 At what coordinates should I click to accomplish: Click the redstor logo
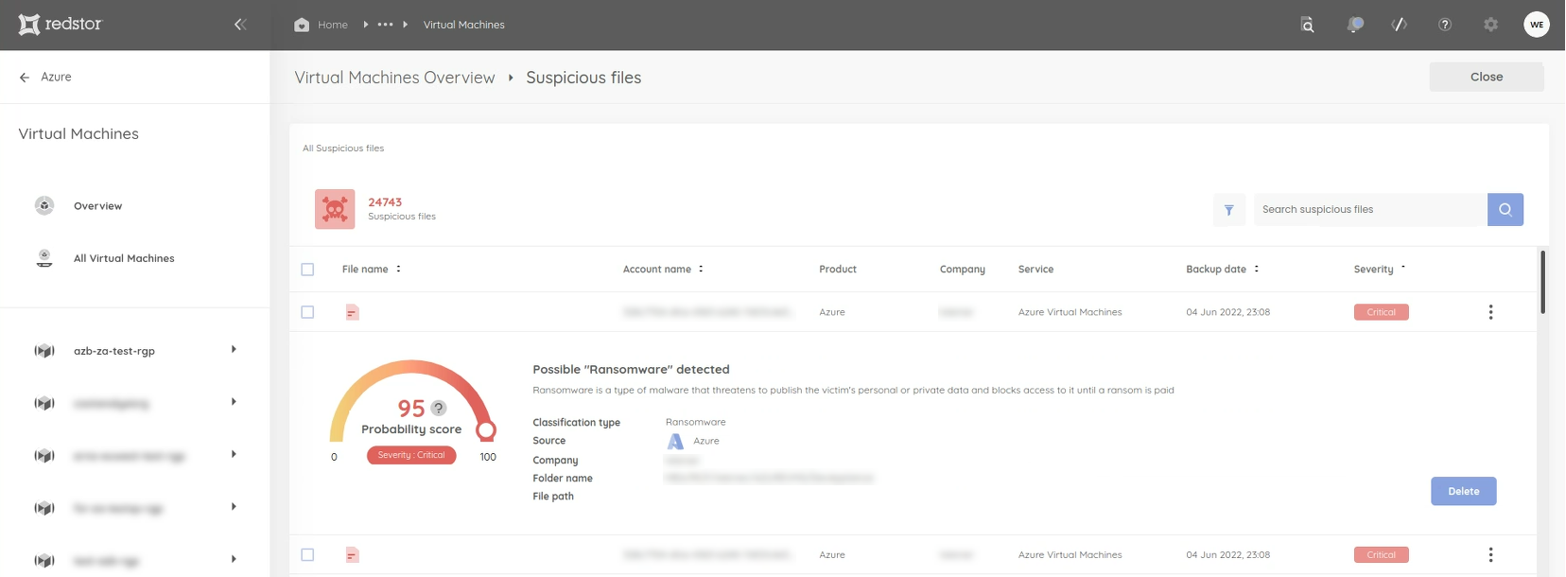(60, 25)
